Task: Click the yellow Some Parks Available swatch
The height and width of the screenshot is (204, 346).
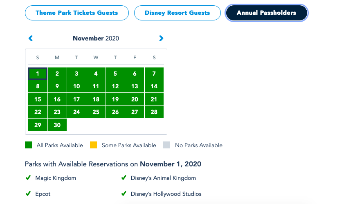Action: click(93, 145)
